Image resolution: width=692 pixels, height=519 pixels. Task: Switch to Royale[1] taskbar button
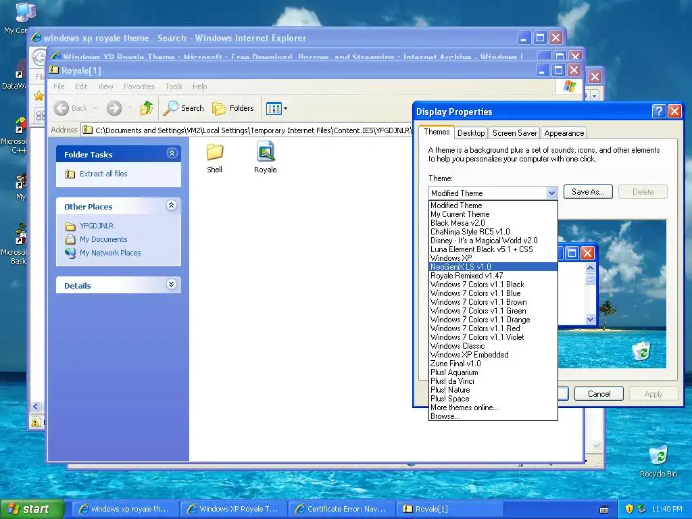(449, 509)
